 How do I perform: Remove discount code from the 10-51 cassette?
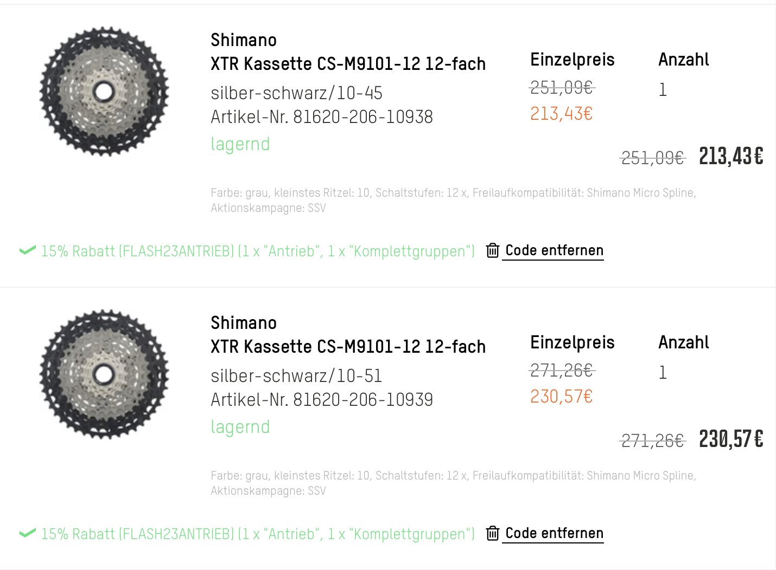pos(554,533)
